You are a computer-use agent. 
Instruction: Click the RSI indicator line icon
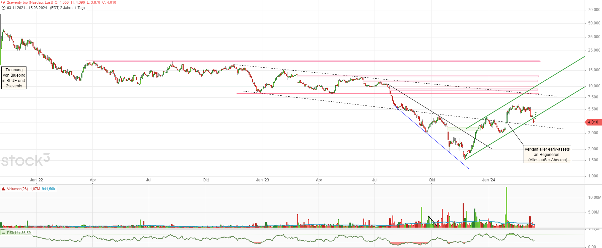tap(3, 233)
